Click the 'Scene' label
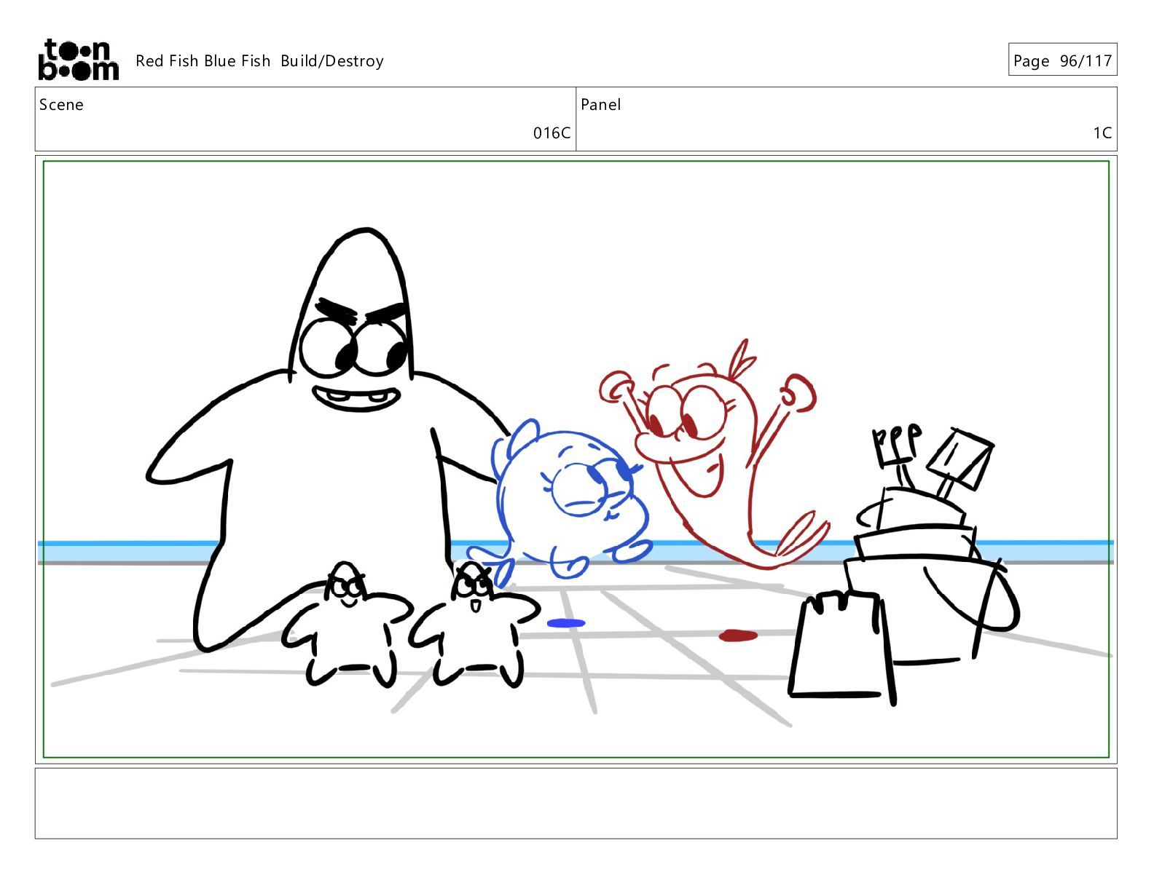The image size is (1154, 891). (61, 105)
